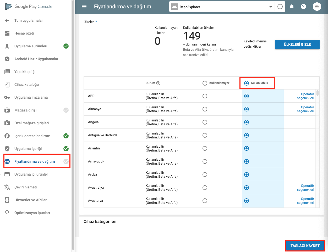Image resolution: width=328 pixels, height=252 pixels.
Task: Click the lightning icon for Android Hazır Uygulamalar
Action: pyautogui.click(x=7, y=59)
